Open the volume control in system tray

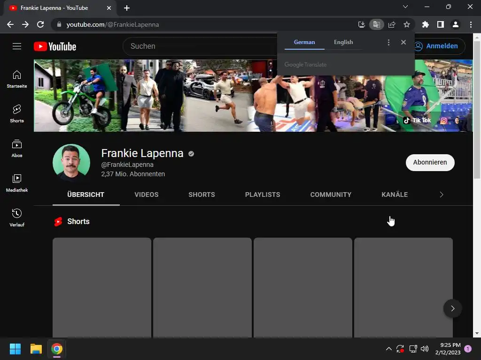(x=425, y=349)
